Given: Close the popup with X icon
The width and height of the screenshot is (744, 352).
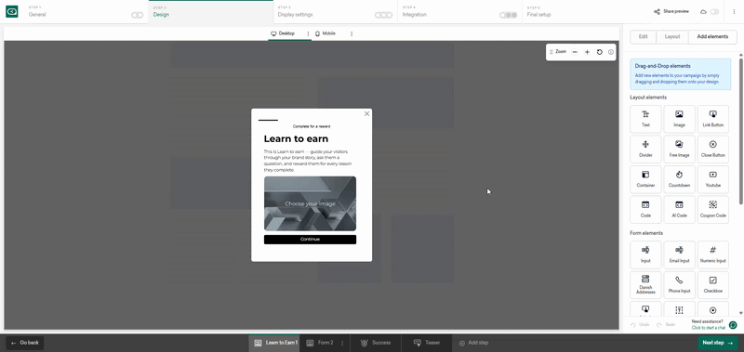Looking at the screenshot, I should coord(366,113).
